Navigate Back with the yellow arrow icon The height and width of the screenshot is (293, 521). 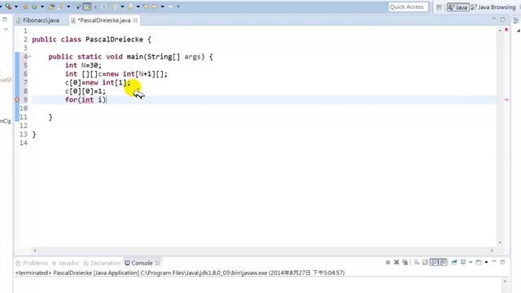point(155,7)
